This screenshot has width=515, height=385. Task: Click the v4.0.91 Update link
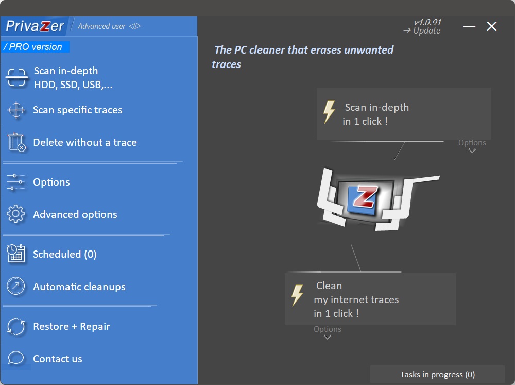click(x=422, y=27)
